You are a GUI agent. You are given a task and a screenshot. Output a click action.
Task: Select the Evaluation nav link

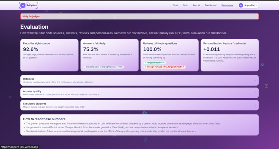(227, 5)
